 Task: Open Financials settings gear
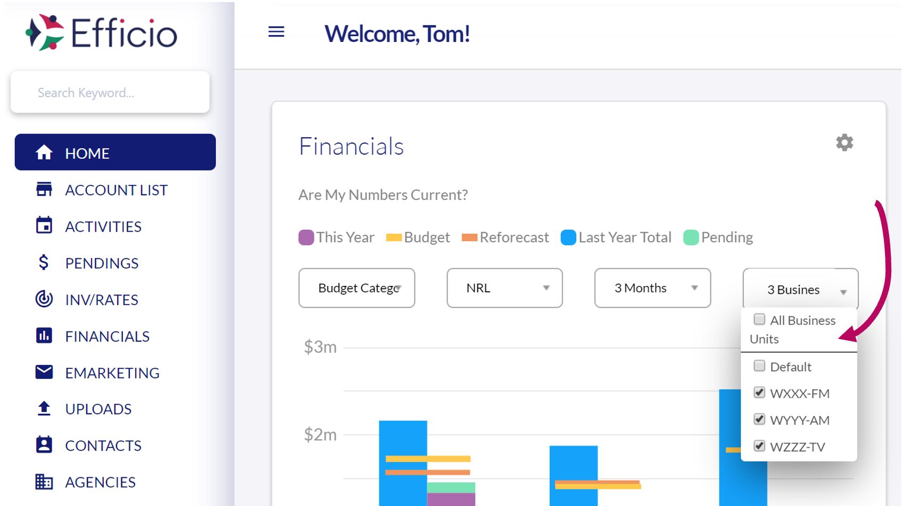[x=844, y=142]
